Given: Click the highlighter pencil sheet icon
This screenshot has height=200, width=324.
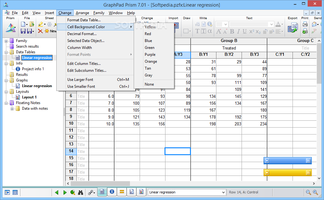Looking at the screenshot, I should [41, 24].
